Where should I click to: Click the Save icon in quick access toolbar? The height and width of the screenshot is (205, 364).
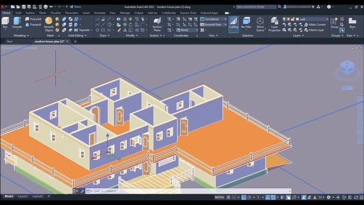pyautogui.click(x=24, y=7)
